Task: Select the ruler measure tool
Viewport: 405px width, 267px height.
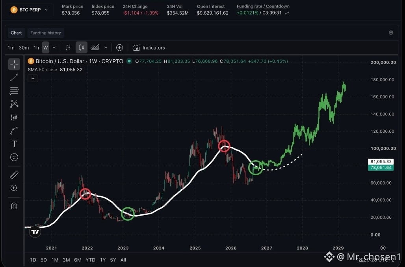Action: pyautogui.click(x=14, y=175)
